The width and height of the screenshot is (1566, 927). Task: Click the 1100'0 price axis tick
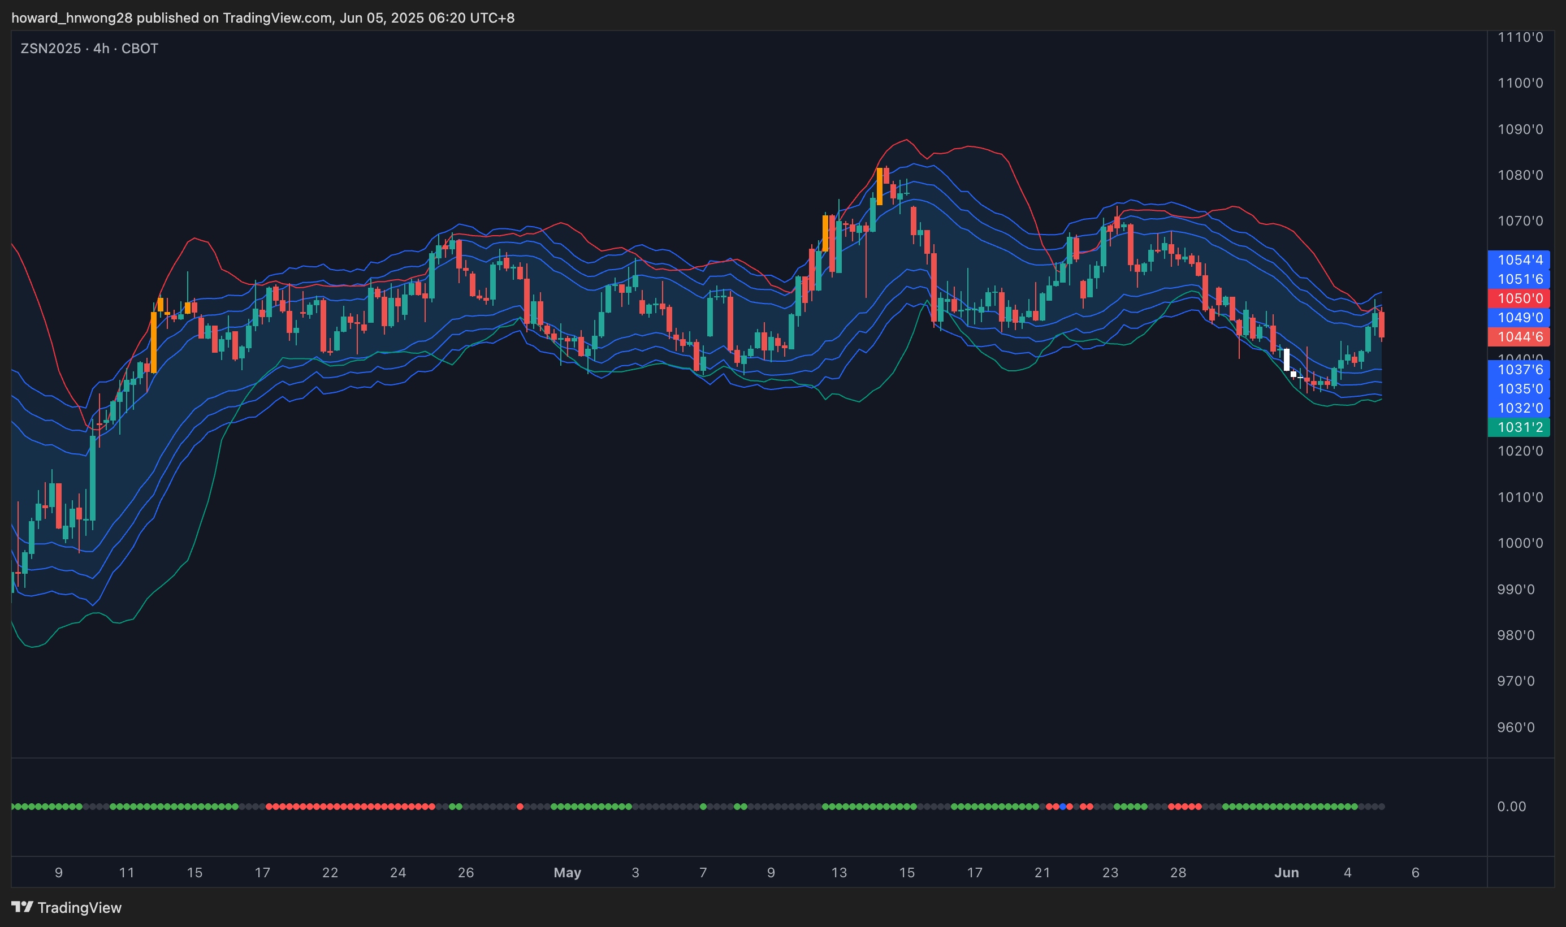1520,83
